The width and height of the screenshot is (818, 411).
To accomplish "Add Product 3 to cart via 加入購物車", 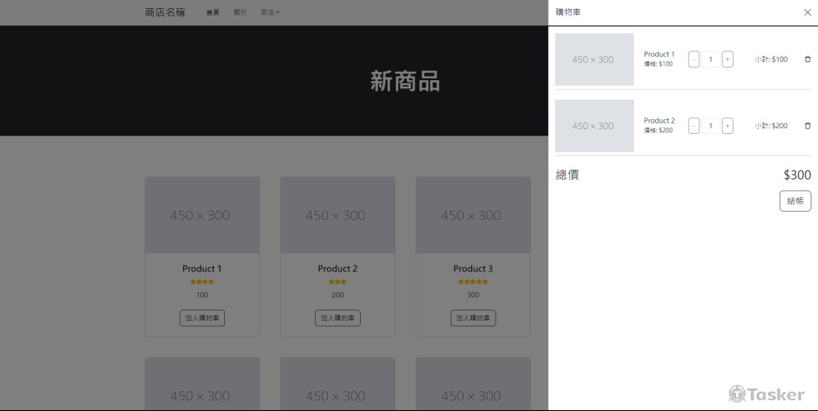I will click(473, 318).
